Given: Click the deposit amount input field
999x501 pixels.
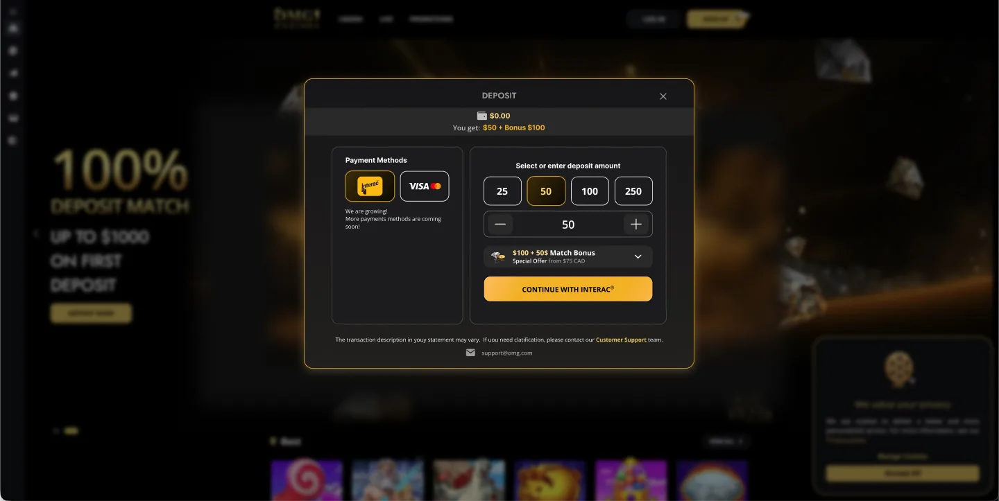Looking at the screenshot, I should click(x=568, y=225).
